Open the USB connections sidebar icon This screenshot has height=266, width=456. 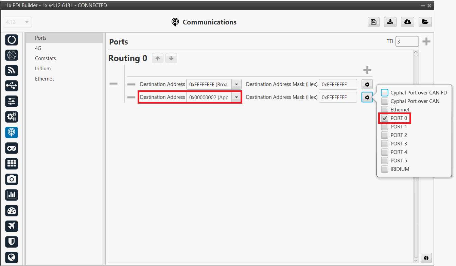pyautogui.click(x=12, y=86)
